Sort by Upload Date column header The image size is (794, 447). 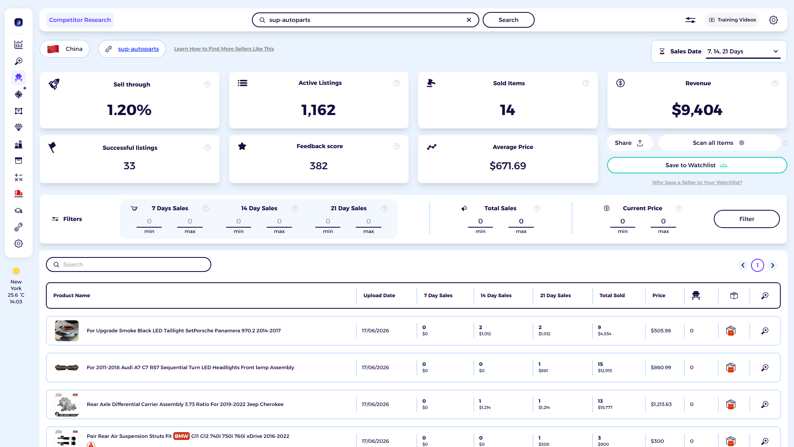click(379, 296)
